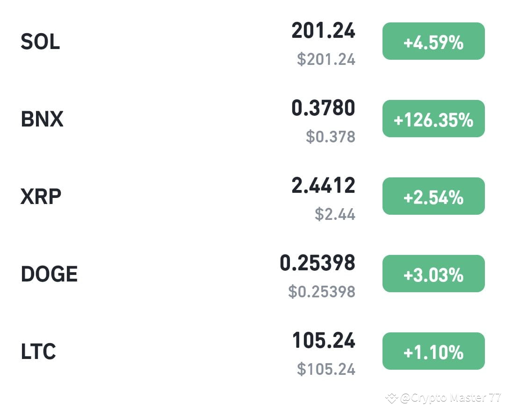505x408 pixels.
Task: Click the SOL ticker symbol
Action: pos(39,42)
